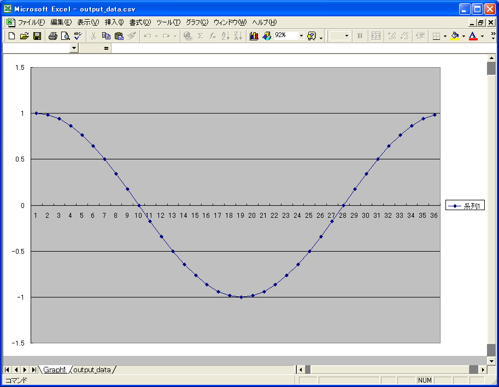The width and height of the screenshot is (499, 387).
Task: Launch the Chart Wizard icon
Action: [x=254, y=36]
